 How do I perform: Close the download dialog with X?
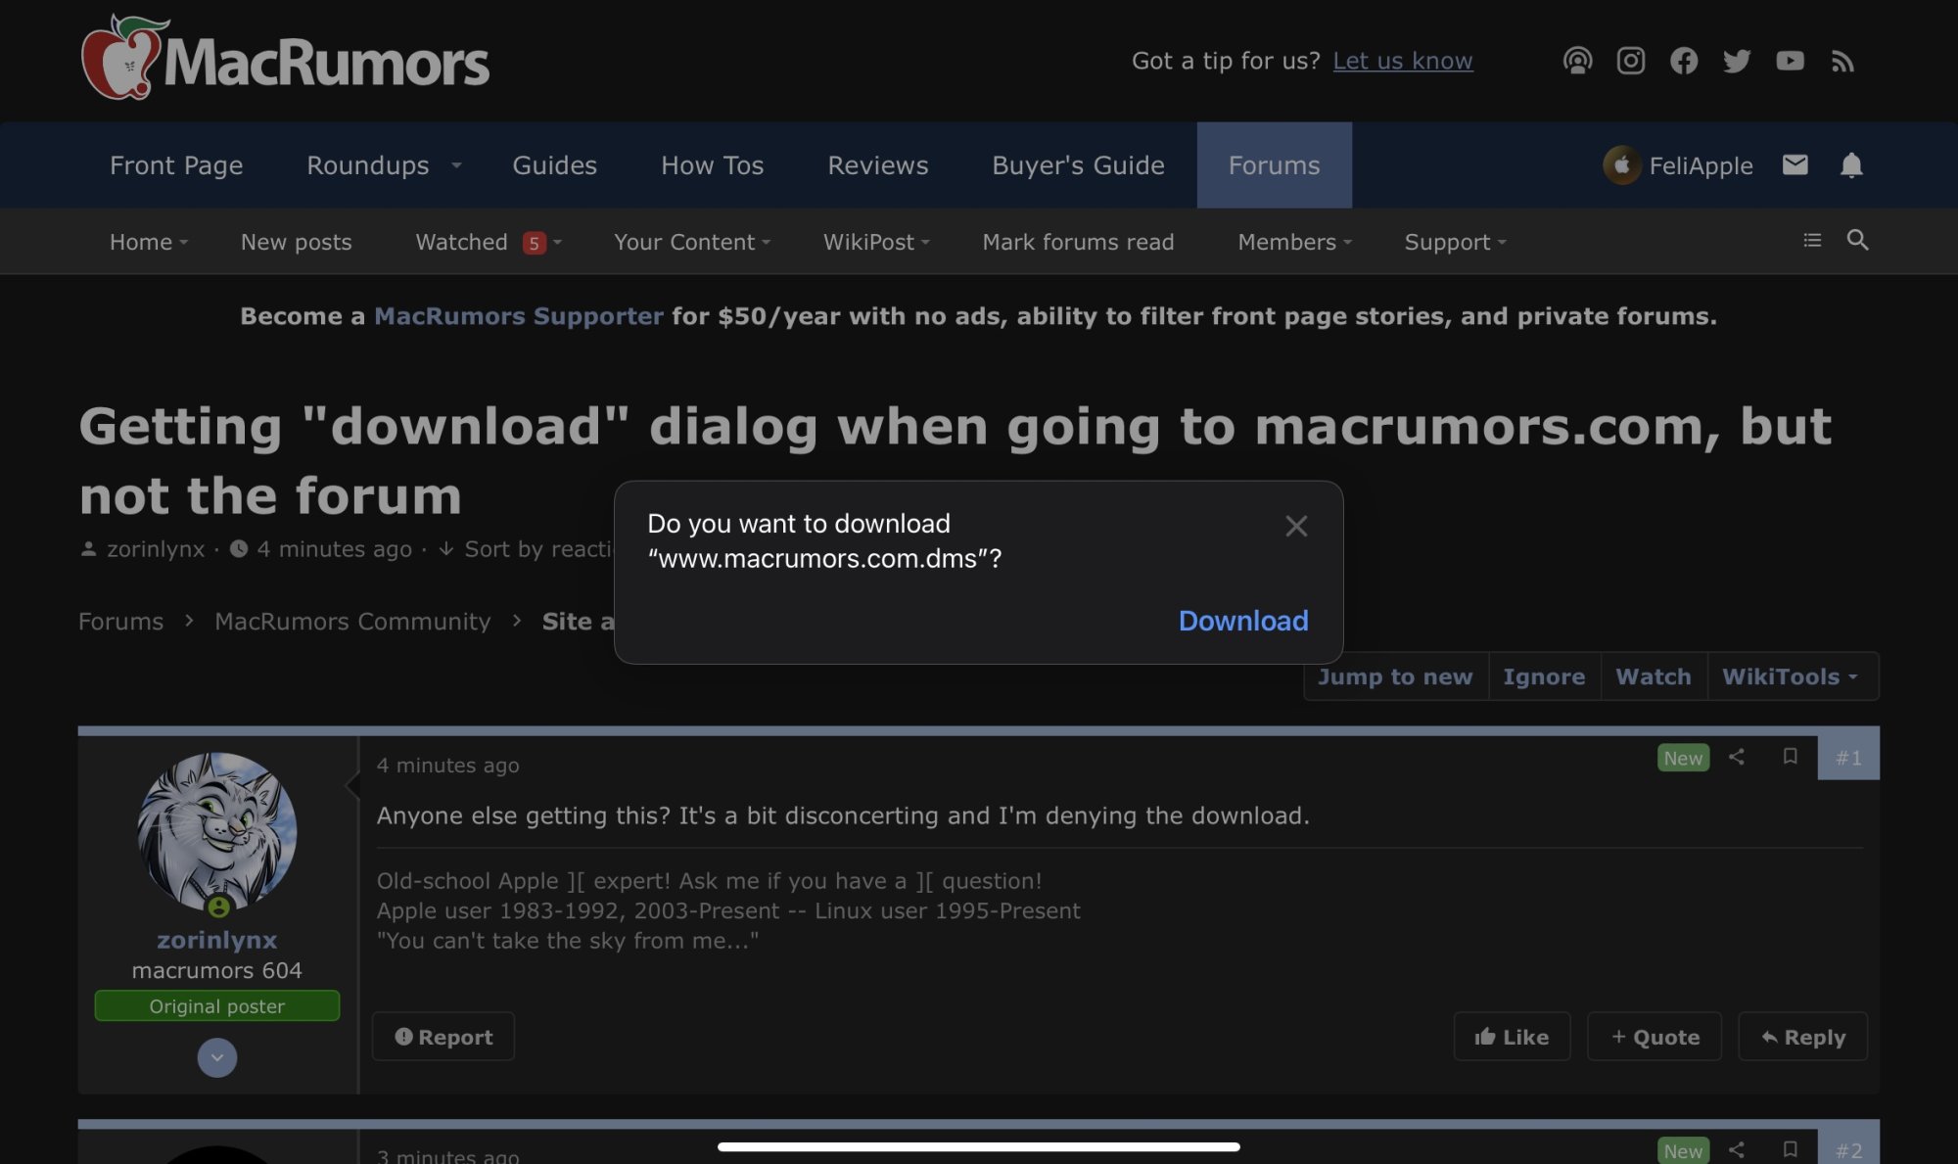point(1296,527)
